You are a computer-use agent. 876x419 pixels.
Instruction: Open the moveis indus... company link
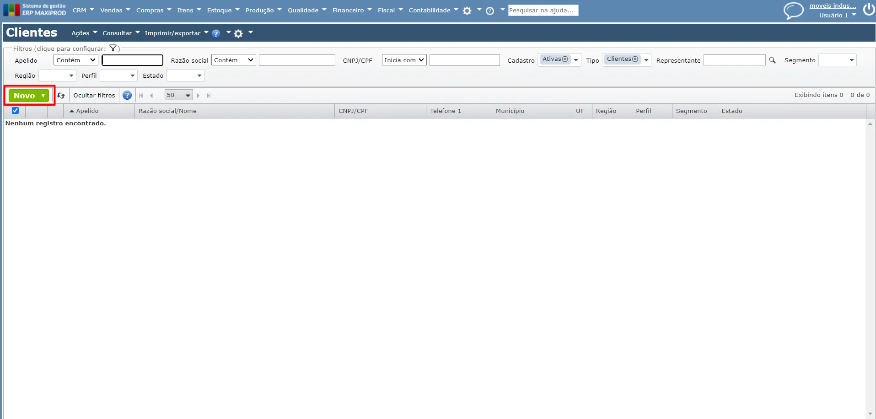(x=833, y=5)
